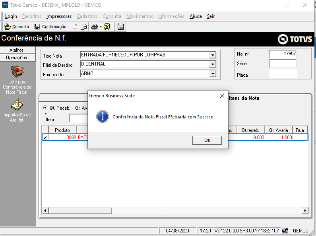Click the Produto column header
The height and width of the screenshot is (236, 316).
pos(62,130)
